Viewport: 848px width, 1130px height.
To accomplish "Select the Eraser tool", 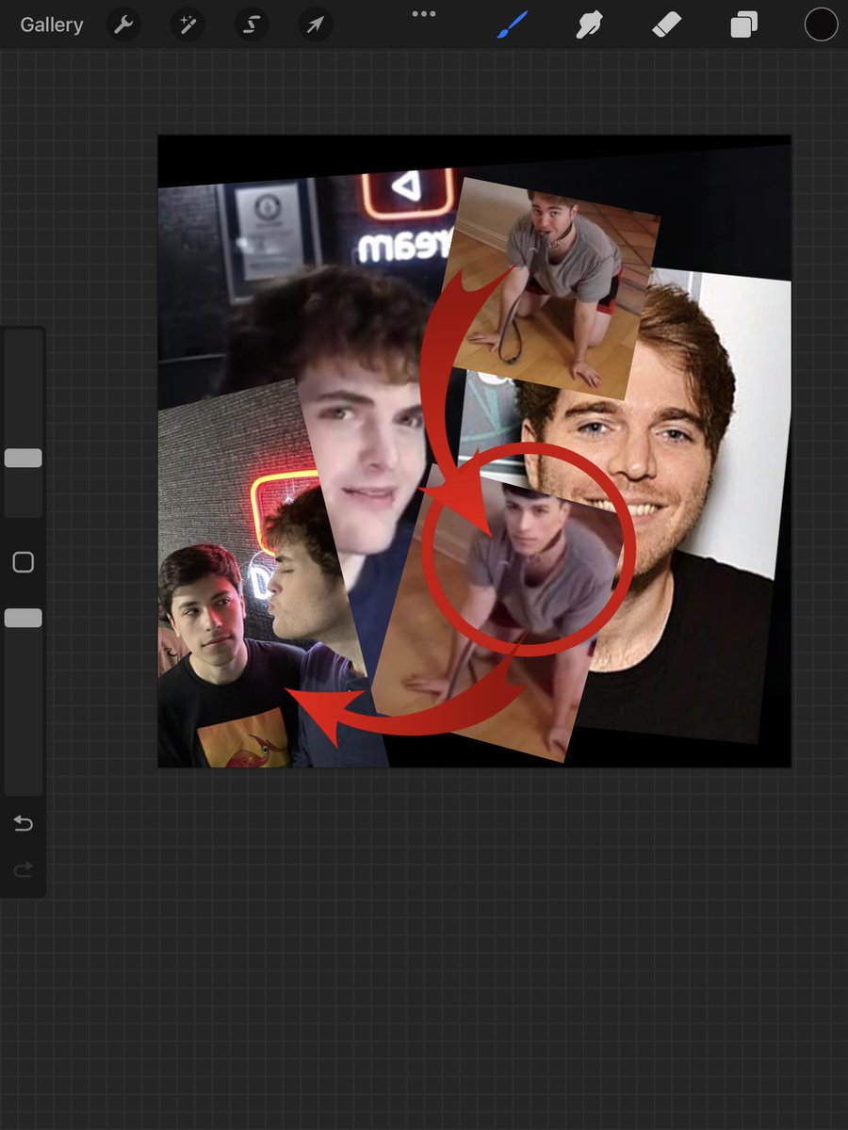I will click(x=666, y=25).
